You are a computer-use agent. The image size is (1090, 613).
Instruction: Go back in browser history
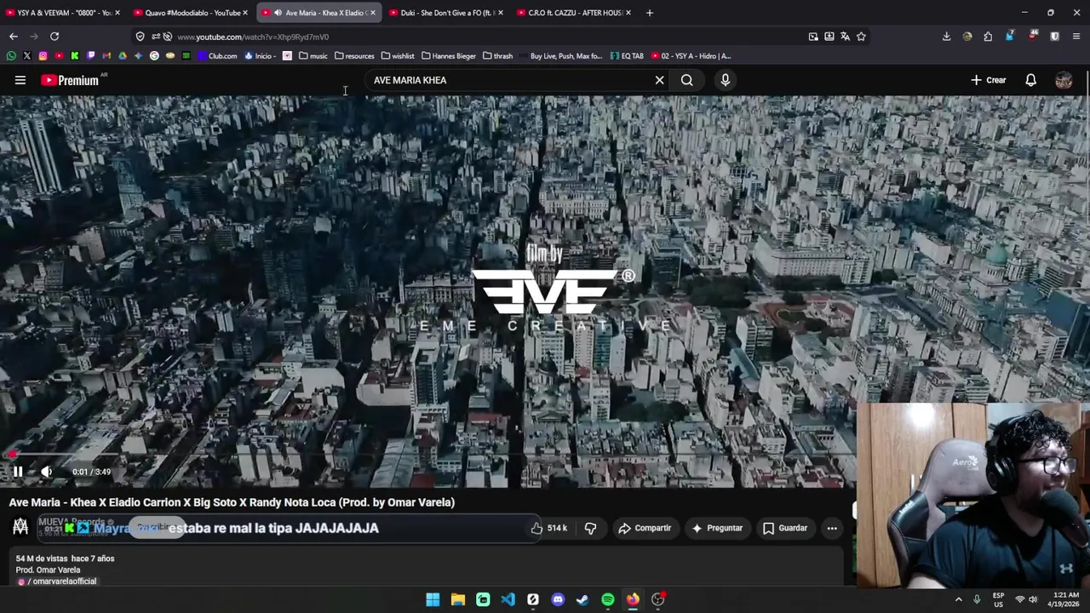point(14,37)
